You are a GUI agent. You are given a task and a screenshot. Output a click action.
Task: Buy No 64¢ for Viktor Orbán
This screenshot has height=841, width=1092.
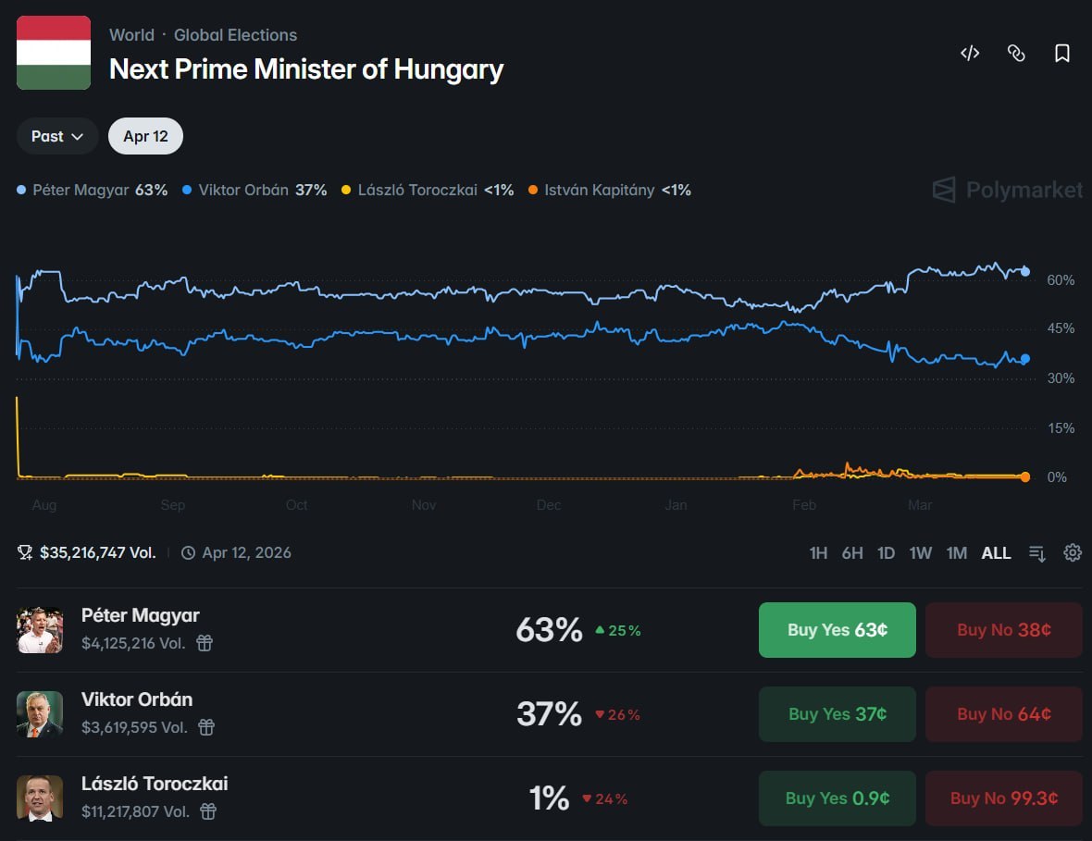click(x=1003, y=714)
